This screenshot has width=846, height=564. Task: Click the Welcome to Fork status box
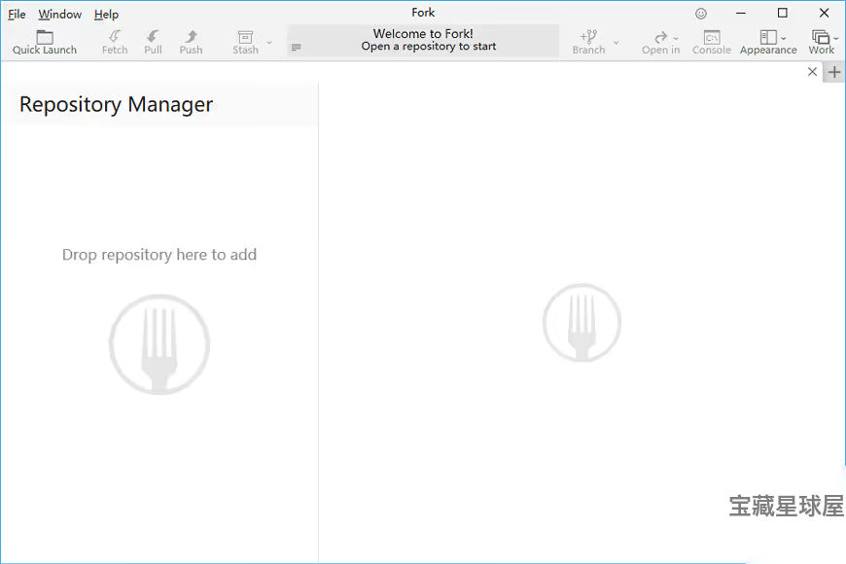point(424,41)
